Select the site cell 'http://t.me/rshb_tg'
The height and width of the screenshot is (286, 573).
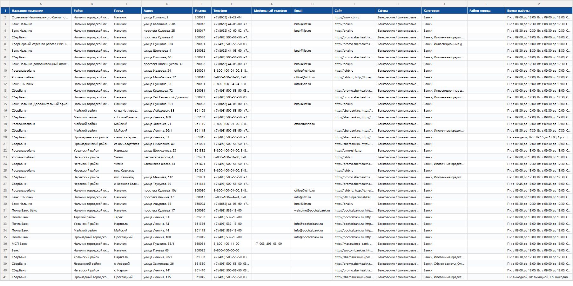point(354,151)
